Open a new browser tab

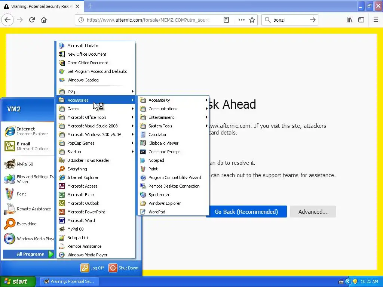[x=90, y=6]
